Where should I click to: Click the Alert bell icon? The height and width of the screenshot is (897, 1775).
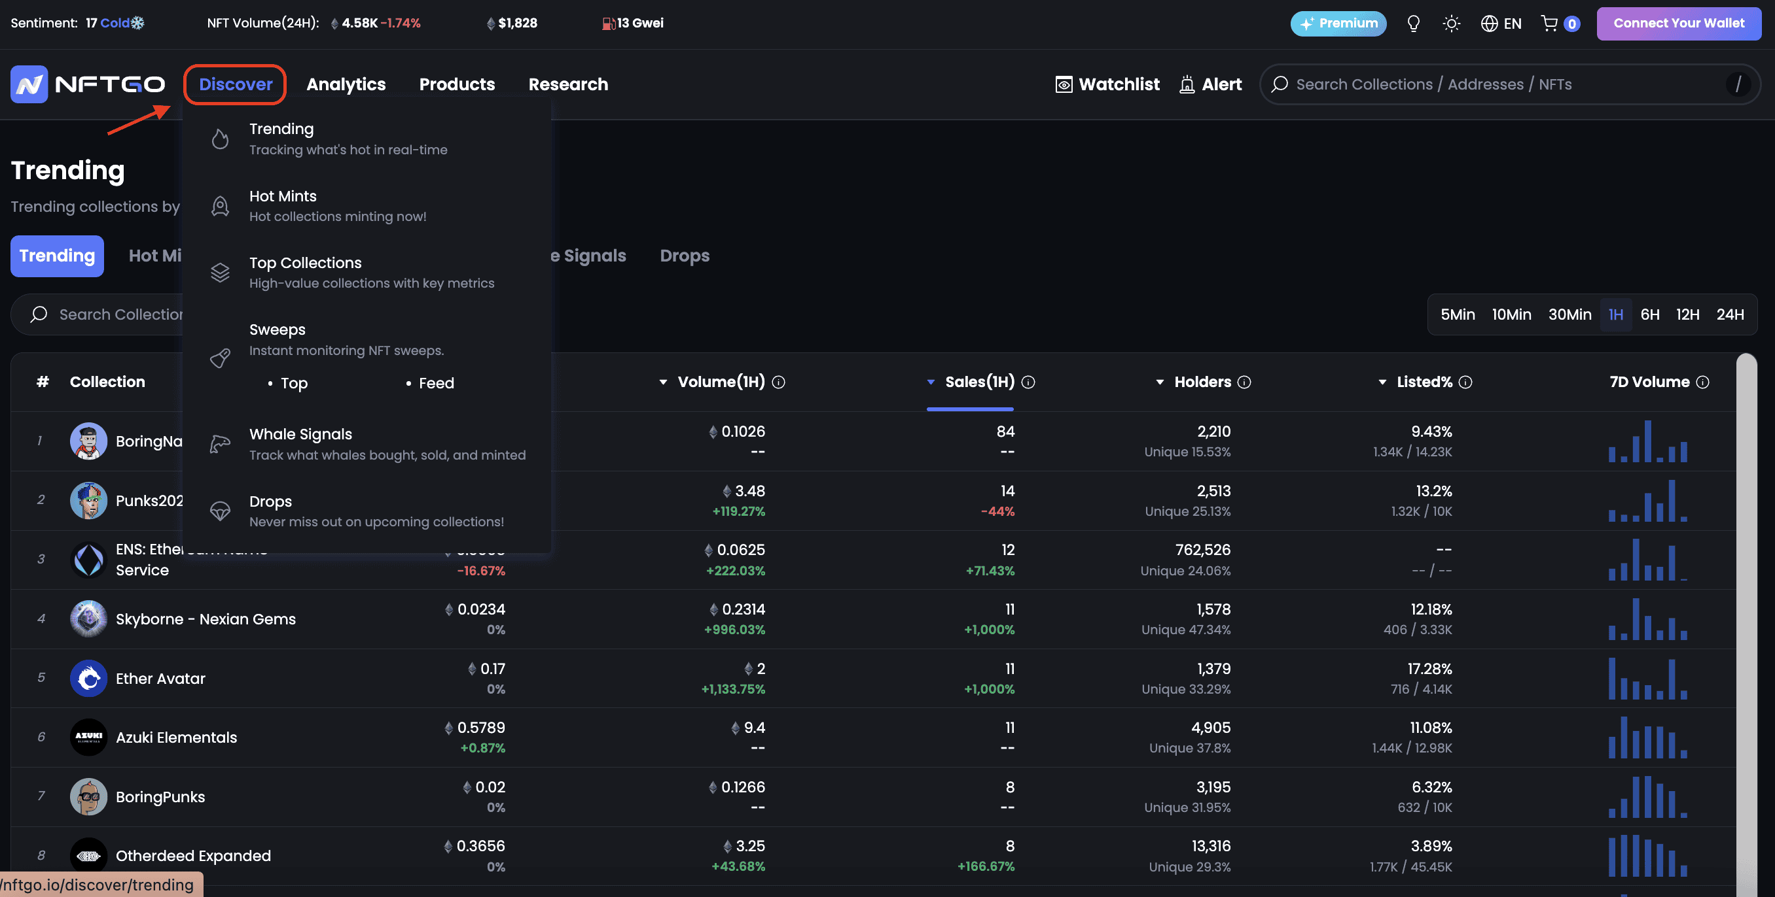click(1187, 85)
